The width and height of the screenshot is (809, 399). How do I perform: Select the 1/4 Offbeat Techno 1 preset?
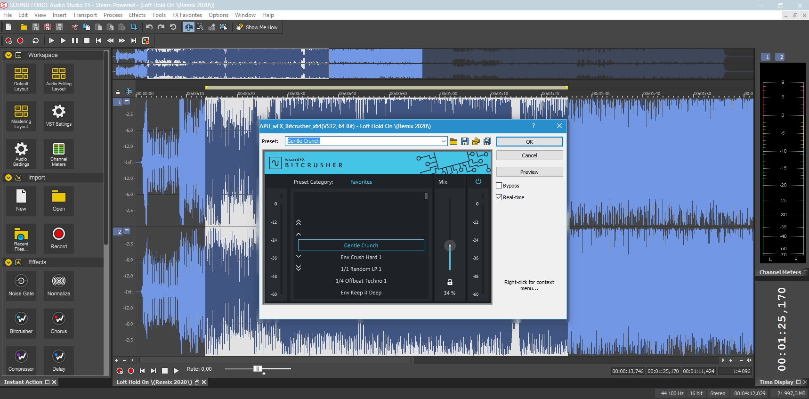click(361, 281)
